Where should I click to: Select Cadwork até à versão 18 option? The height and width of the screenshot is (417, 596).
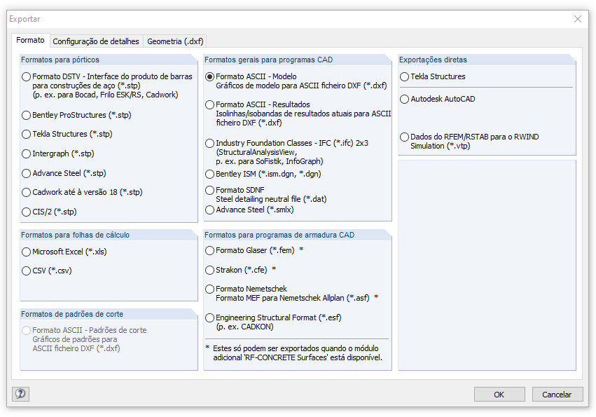26,191
